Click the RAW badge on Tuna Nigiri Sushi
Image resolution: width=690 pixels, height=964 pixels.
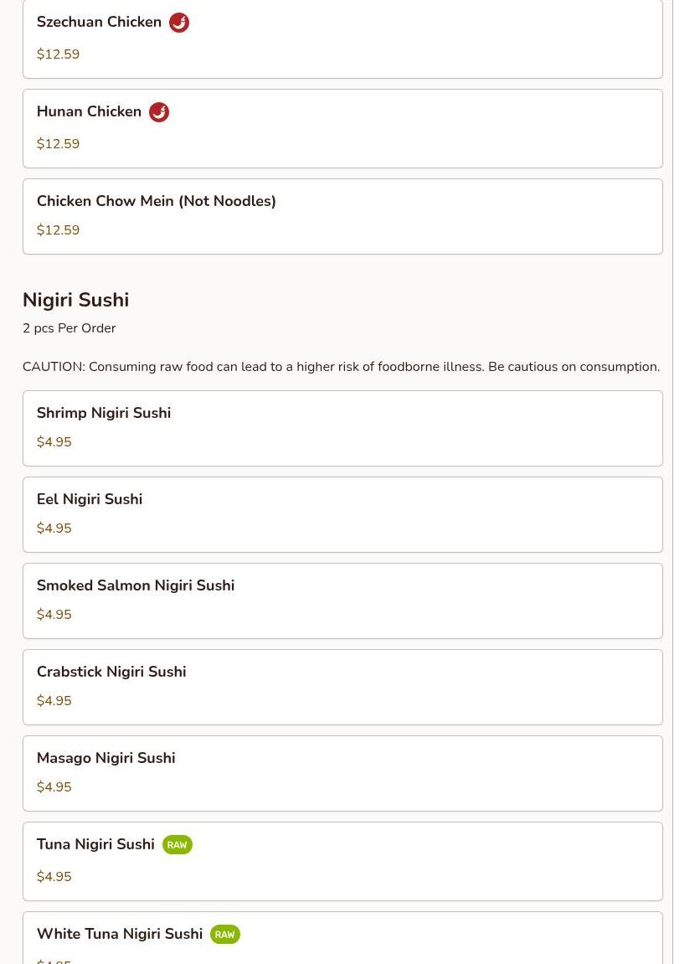click(x=177, y=845)
